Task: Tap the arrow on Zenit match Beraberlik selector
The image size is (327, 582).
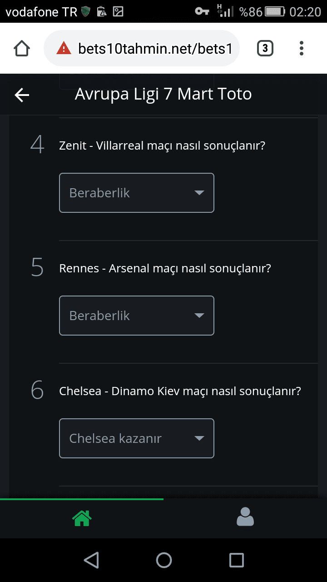Action: 199,193
